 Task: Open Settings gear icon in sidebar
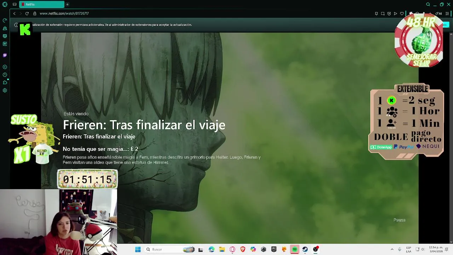point(5,90)
